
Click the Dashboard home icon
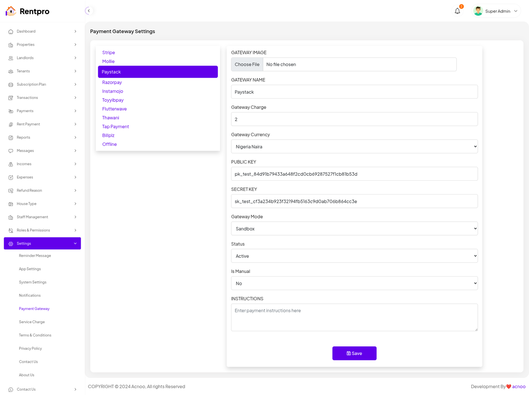click(11, 32)
